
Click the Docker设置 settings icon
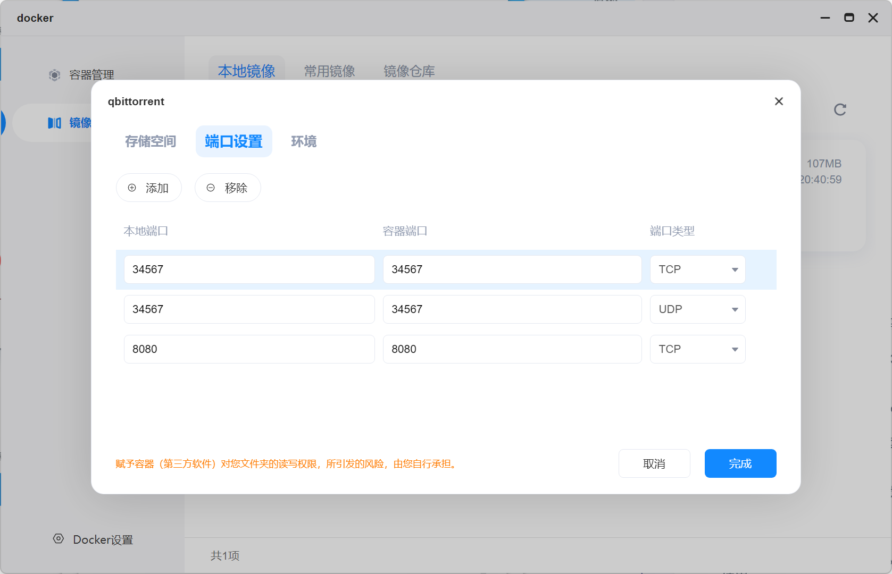click(x=59, y=539)
